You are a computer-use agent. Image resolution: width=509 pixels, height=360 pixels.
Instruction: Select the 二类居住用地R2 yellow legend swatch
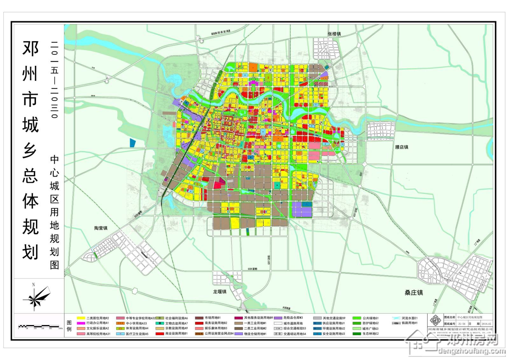point(81,318)
